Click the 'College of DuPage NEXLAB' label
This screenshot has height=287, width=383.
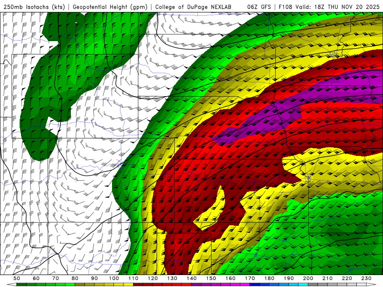pos(193,7)
